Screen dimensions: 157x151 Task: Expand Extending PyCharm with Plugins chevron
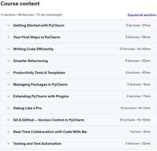coord(8,96)
